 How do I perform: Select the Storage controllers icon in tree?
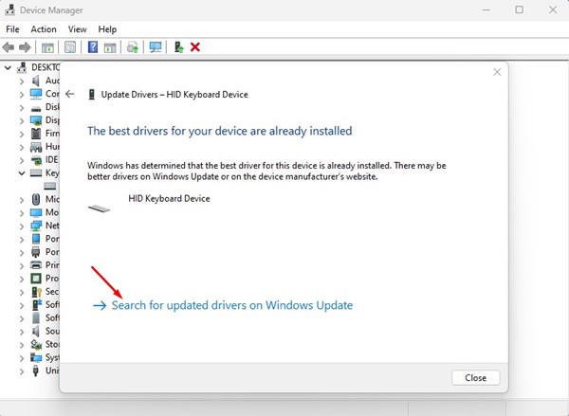[x=36, y=344]
